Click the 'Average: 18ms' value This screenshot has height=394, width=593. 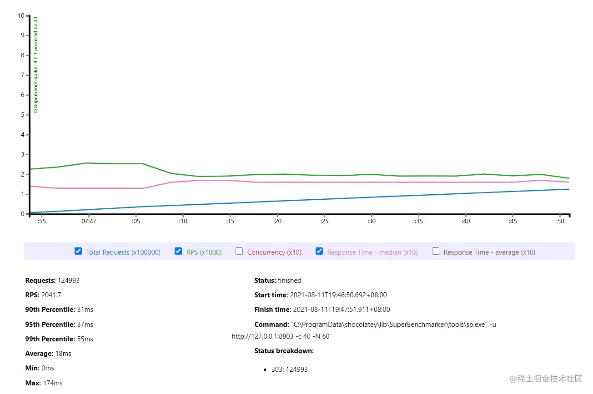[48, 354]
